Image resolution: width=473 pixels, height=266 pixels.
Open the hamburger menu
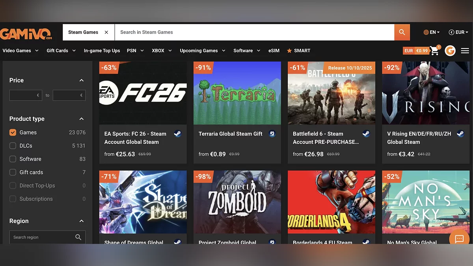click(x=465, y=50)
